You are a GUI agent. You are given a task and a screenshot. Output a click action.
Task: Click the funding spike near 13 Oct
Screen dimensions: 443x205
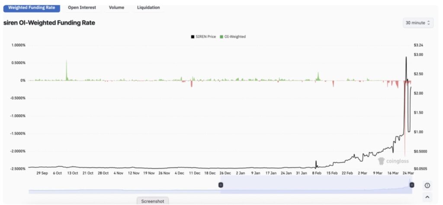coord(67,69)
